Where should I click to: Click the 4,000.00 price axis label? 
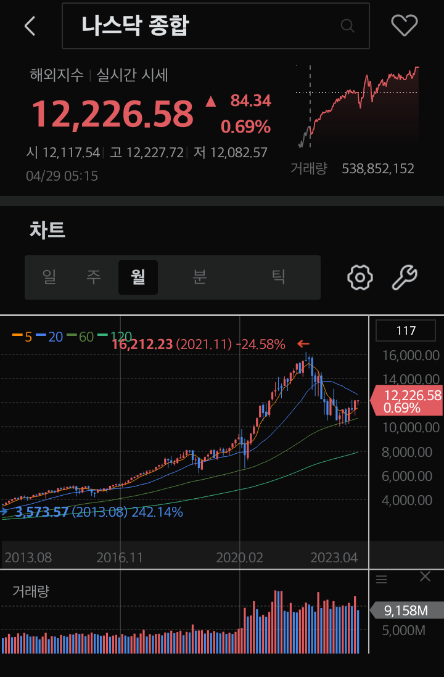(407, 500)
